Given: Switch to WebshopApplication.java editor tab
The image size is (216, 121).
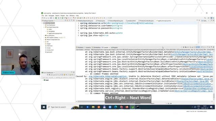Looking at the screenshot, I should coord(85,21).
